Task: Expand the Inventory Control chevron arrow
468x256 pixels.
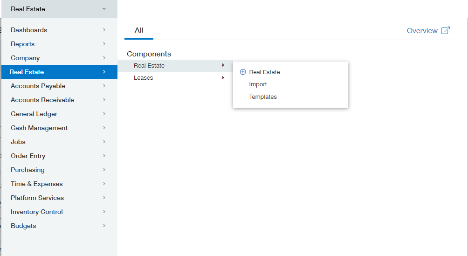Action: [104, 212]
